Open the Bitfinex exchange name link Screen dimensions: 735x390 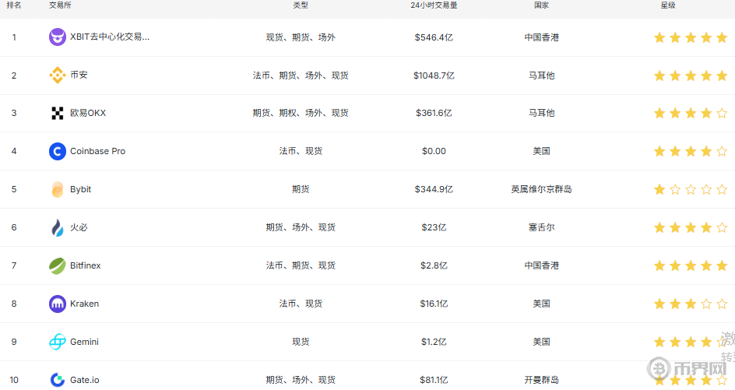click(x=86, y=265)
